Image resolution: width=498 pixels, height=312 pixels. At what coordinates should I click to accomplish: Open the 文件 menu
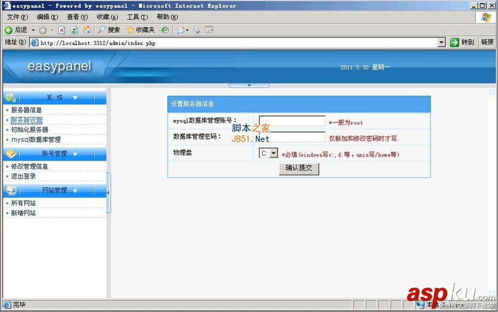click(16, 17)
